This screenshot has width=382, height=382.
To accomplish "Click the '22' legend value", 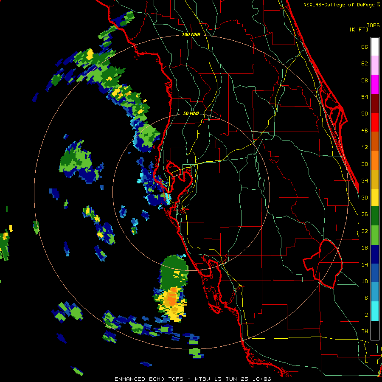I will coord(365,231).
